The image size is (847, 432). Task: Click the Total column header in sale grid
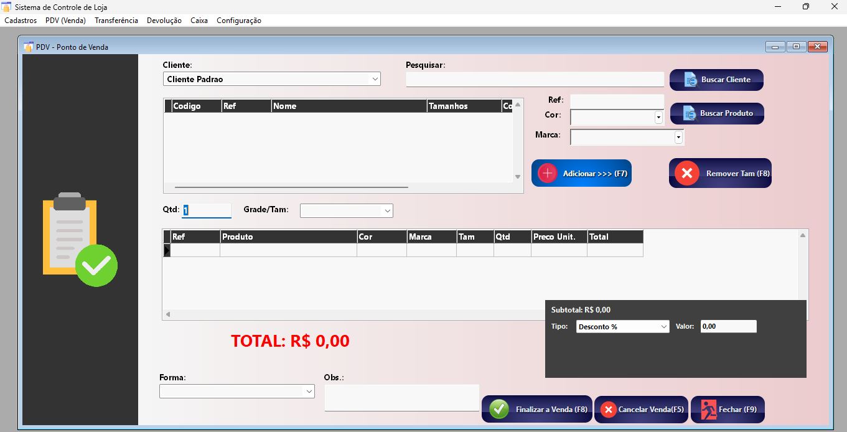(615, 237)
